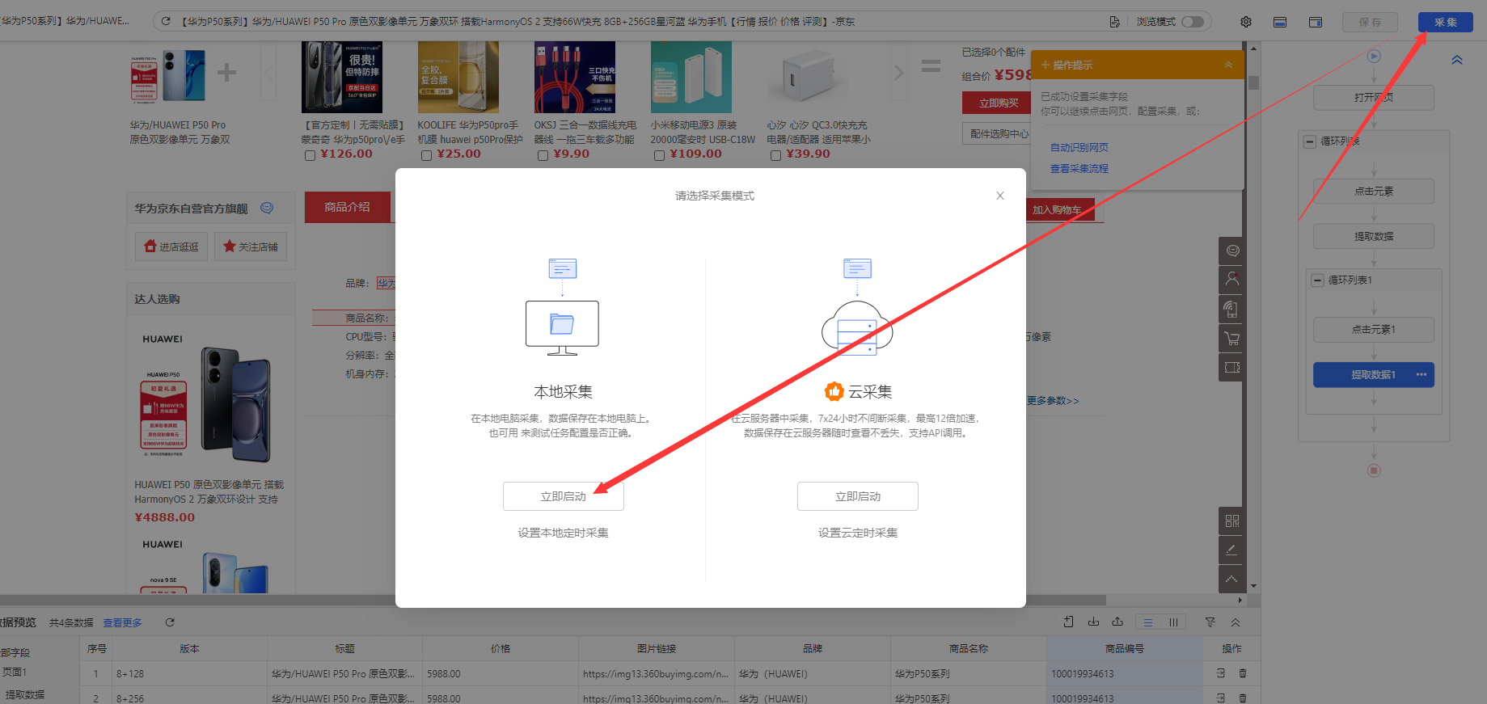Click the add-field icon in data preview toolbar

click(x=1069, y=622)
